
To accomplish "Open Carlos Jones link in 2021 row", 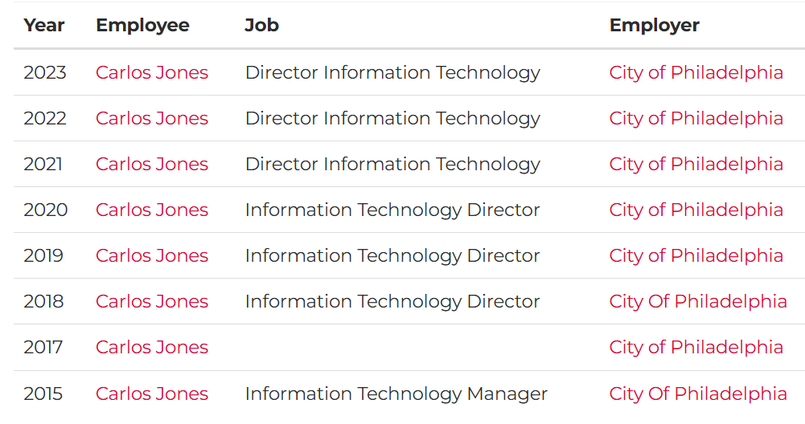I will (x=152, y=164).
